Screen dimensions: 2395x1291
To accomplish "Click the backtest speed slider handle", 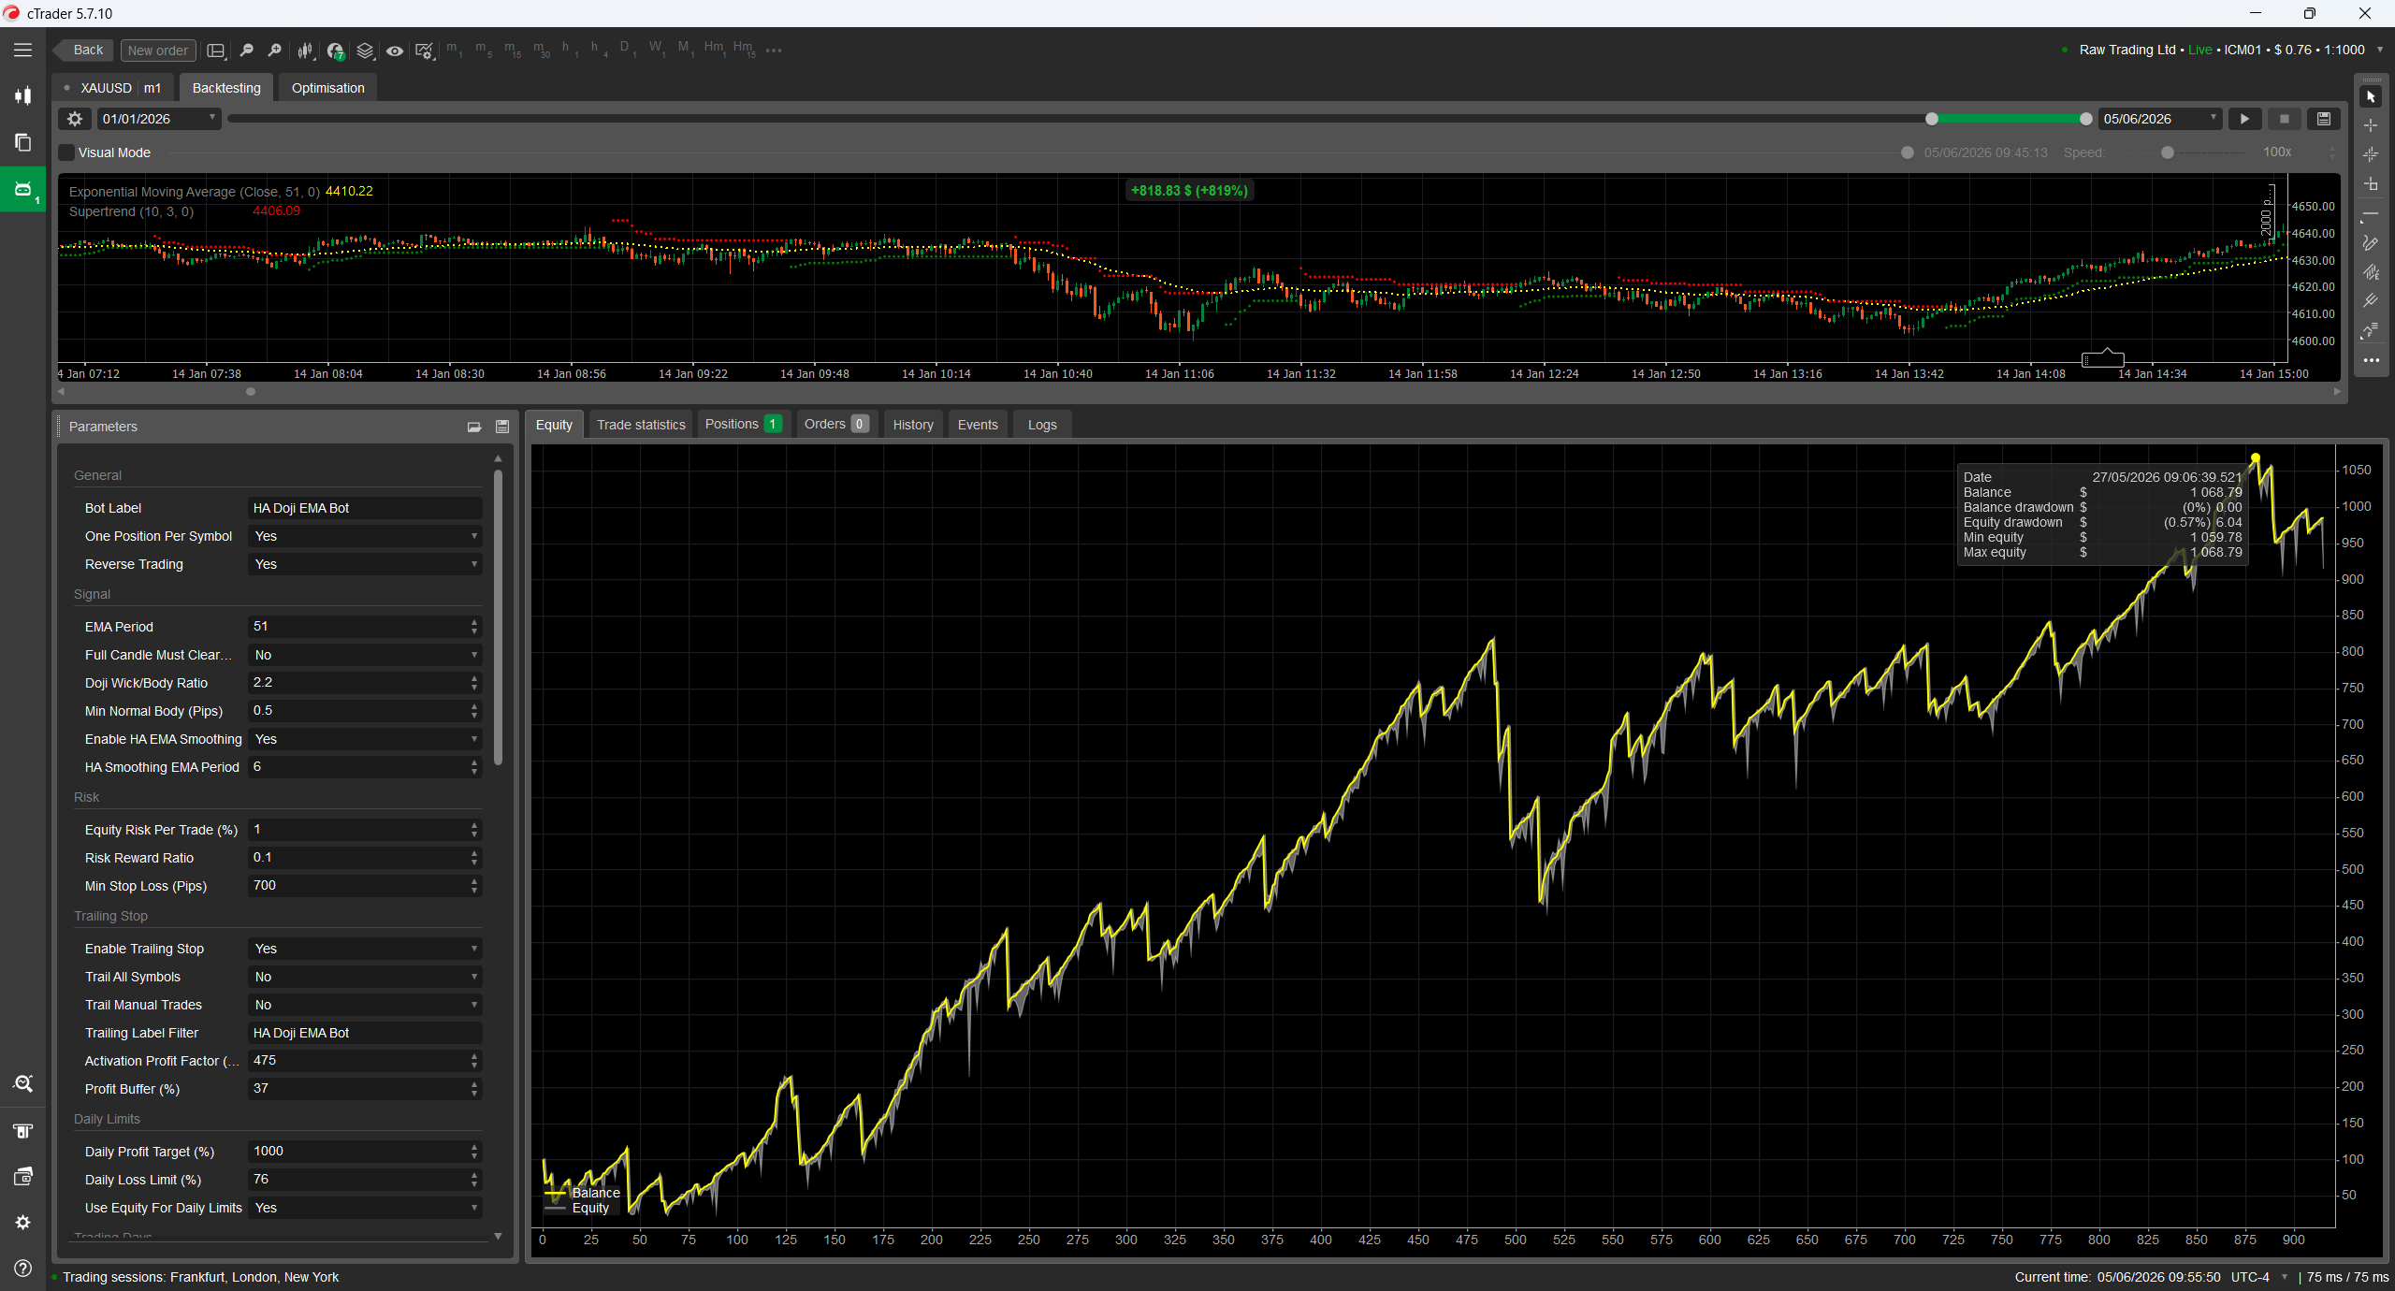I will [2167, 152].
